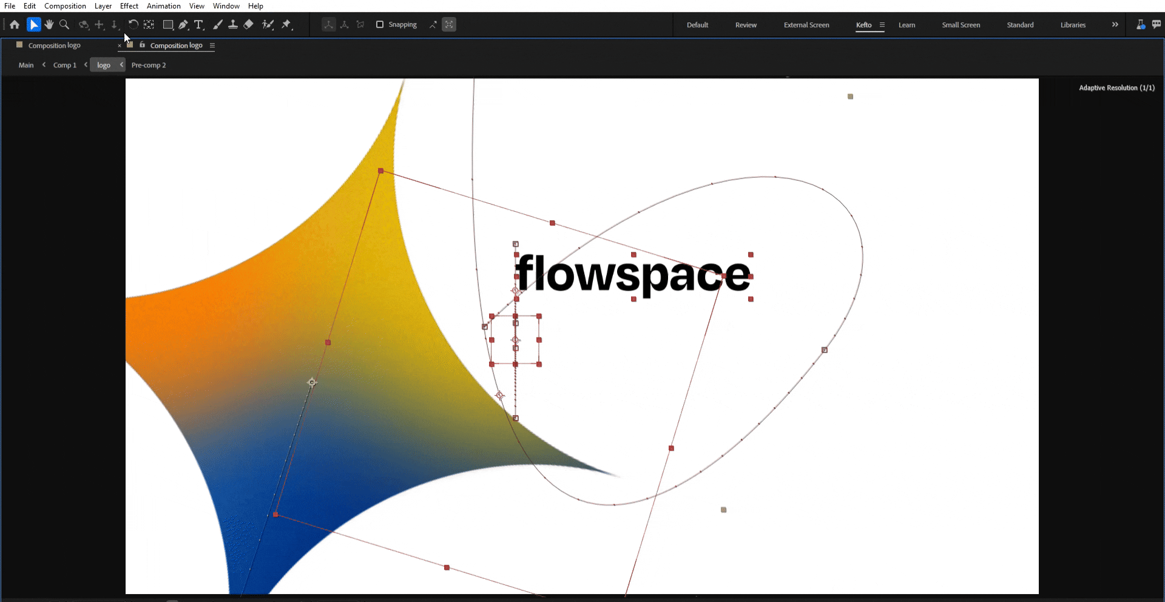The height and width of the screenshot is (602, 1165).
Task: Open the Window menu
Action: tap(226, 6)
